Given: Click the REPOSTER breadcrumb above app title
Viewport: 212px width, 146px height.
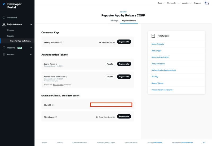Looking at the screenshot, I should coord(123,12).
